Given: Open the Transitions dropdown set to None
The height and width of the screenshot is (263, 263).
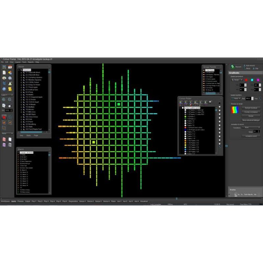Looking at the screenshot, I should click(251, 127).
